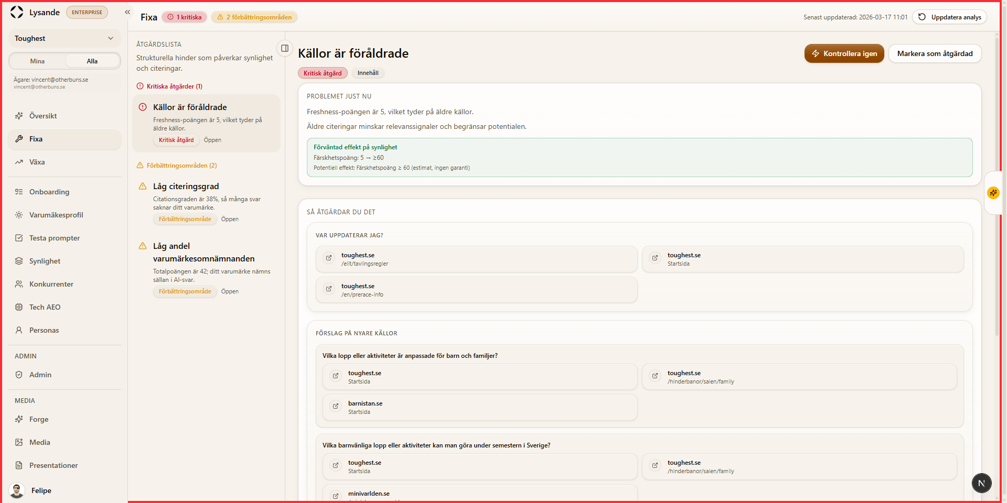
Task: Click the 2 förbättringsområden badge
Action: (254, 17)
